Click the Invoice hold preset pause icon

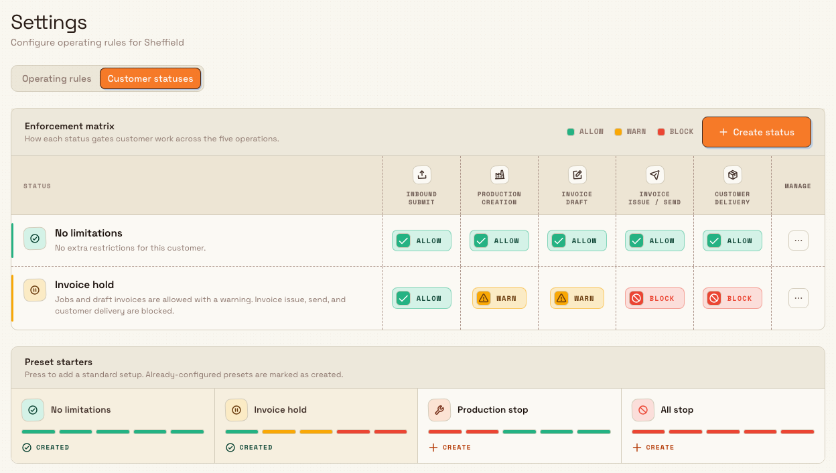tap(236, 410)
